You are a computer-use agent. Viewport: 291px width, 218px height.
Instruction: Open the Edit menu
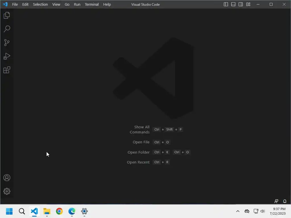[25, 5]
